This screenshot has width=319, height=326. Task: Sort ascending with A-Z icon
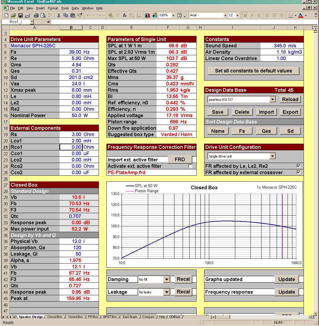click(x=132, y=15)
